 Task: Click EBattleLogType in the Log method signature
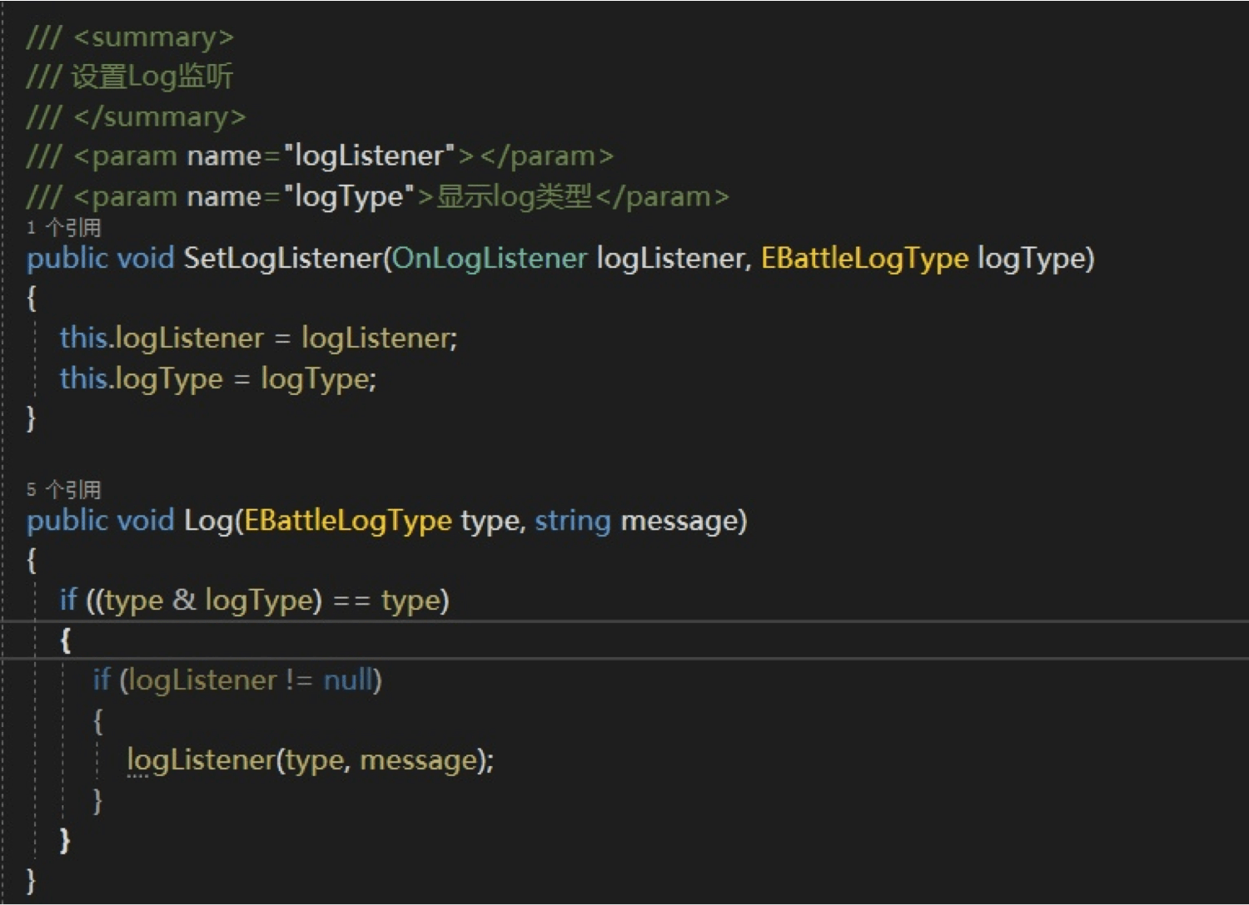tap(348, 521)
